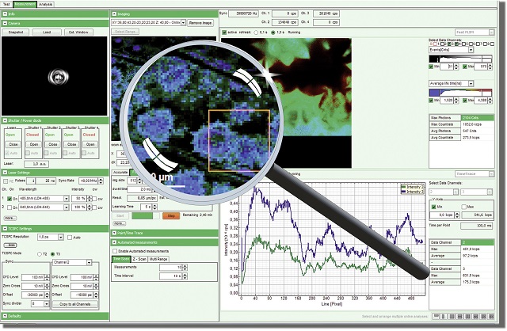507x331 pixels.
Task: Click the more... button under Start in Imaging
Action: [120, 223]
